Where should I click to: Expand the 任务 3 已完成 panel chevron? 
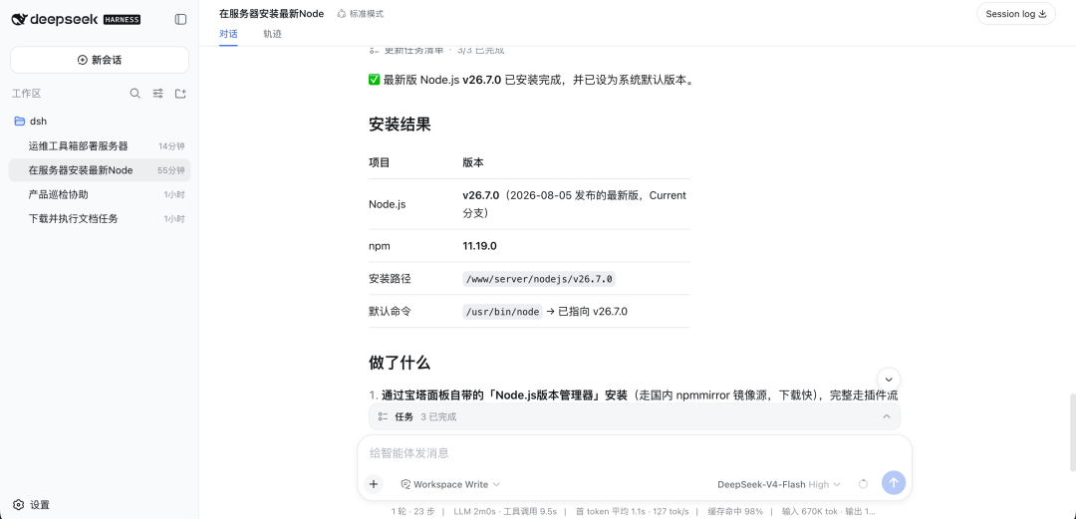pos(887,416)
